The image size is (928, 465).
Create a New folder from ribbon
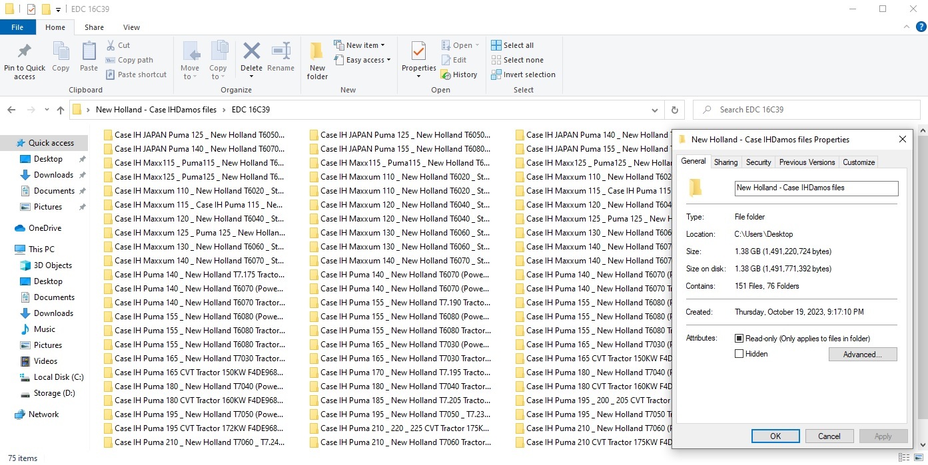(x=317, y=61)
